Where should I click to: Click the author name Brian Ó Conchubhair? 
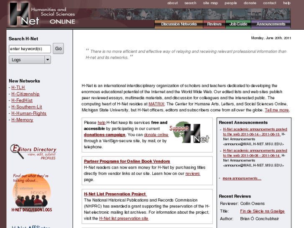pos(259,219)
